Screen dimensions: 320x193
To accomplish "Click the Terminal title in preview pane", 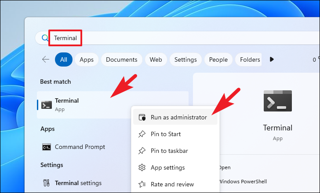I will tap(277, 128).
